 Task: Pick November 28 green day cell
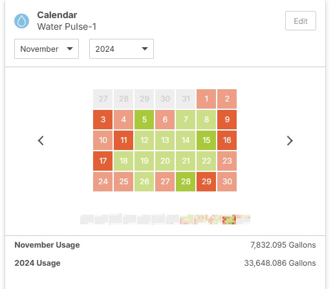tap(186, 182)
